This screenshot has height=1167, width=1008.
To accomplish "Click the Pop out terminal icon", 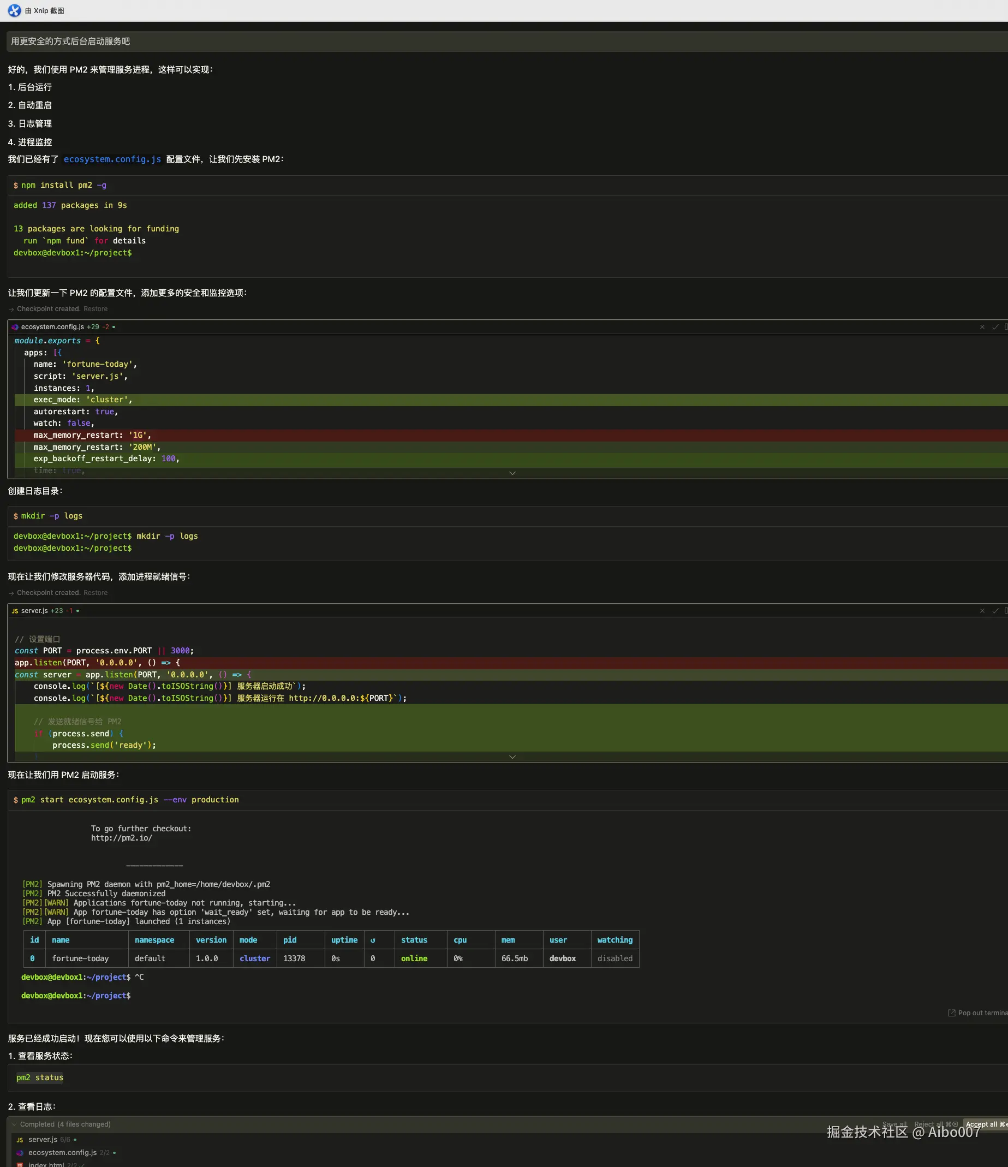I will pos(952,1013).
